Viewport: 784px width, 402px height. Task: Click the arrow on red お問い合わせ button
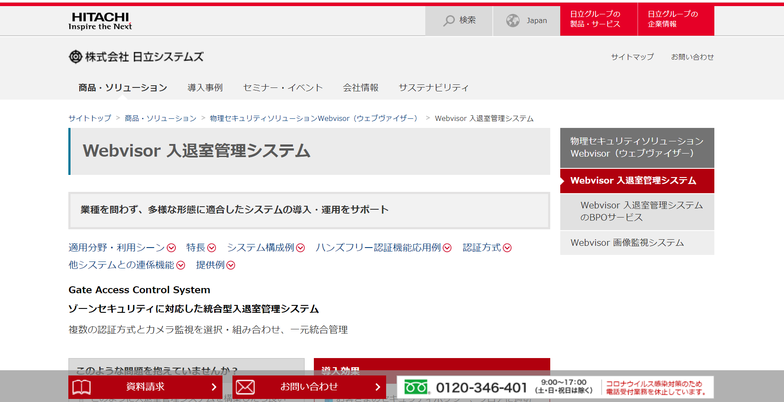pyautogui.click(x=377, y=387)
